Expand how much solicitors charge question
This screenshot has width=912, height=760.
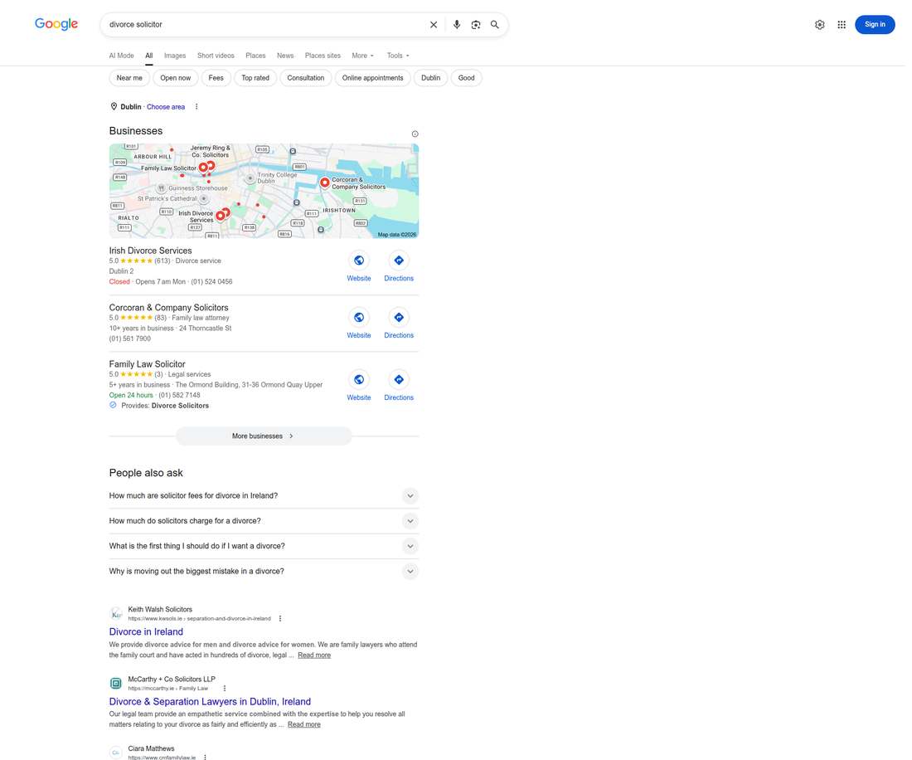pyautogui.click(x=410, y=521)
